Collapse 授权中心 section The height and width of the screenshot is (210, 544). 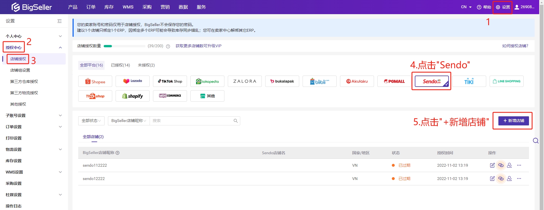click(60, 48)
